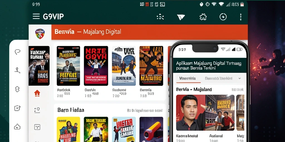This screenshot has height=142, width=285.
Task: Open the green cover with man in white shirt
Action: (x=96, y=129)
